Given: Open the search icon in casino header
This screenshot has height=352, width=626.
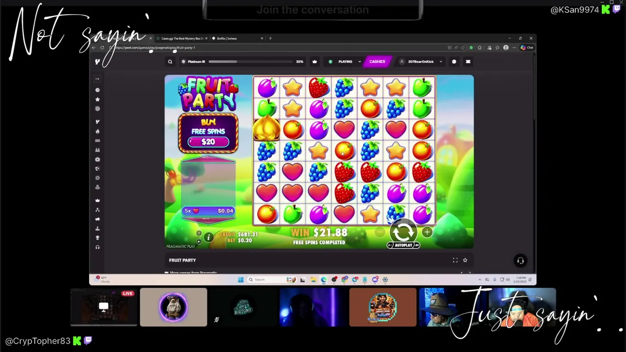Looking at the screenshot, I should (170, 62).
